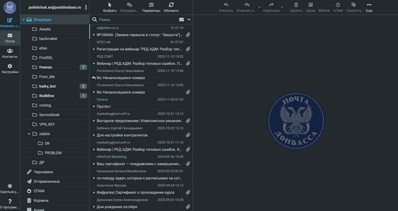Open Settings (Настройки) gear icon
The height and width of the screenshot is (211, 398).
point(10,66)
